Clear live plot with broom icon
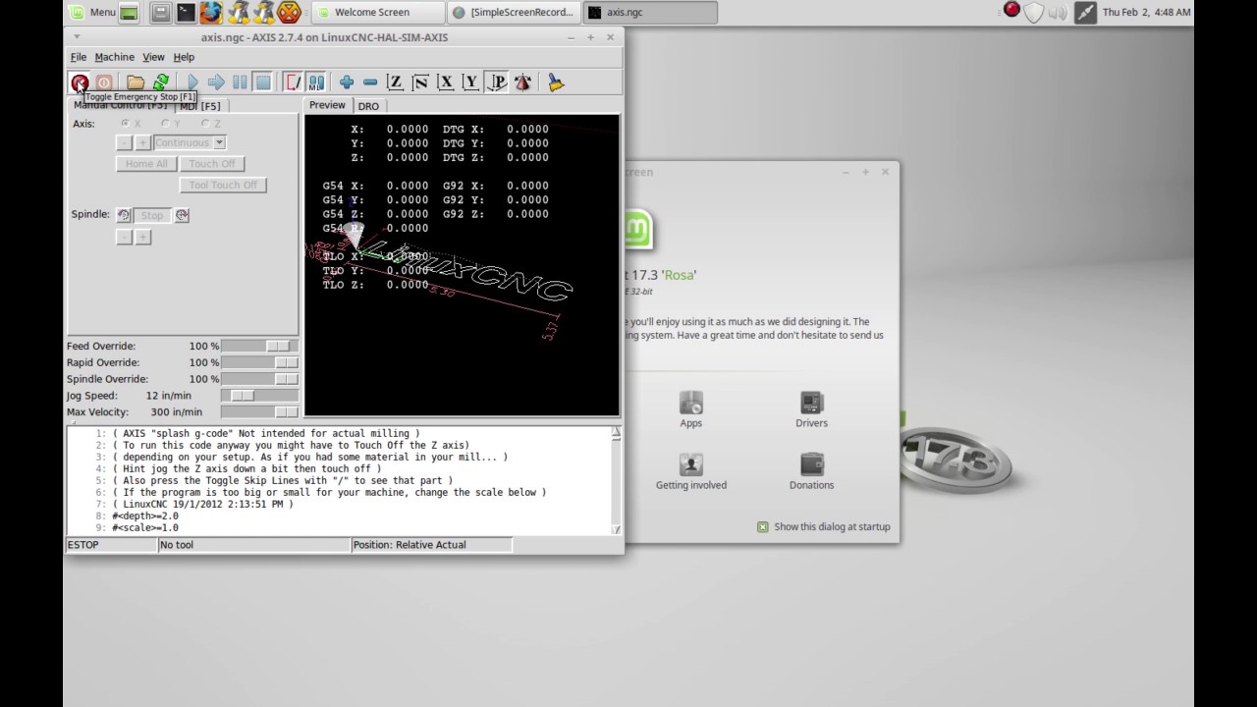The height and width of the screenshot is (707, 1257). [x=556, y=82]
